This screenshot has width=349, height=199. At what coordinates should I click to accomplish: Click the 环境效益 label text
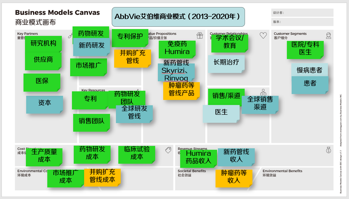coord(270,175)
